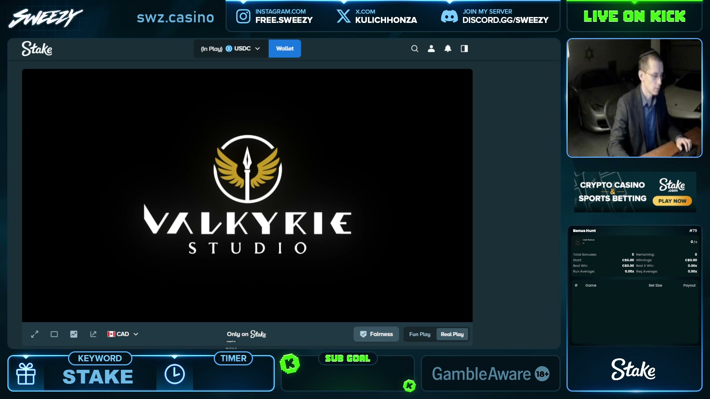Enter fullscreen with expand arrows icon
The height and width of the screenshot is (399, 710).
pyautogui.click(x=35, y=334)
